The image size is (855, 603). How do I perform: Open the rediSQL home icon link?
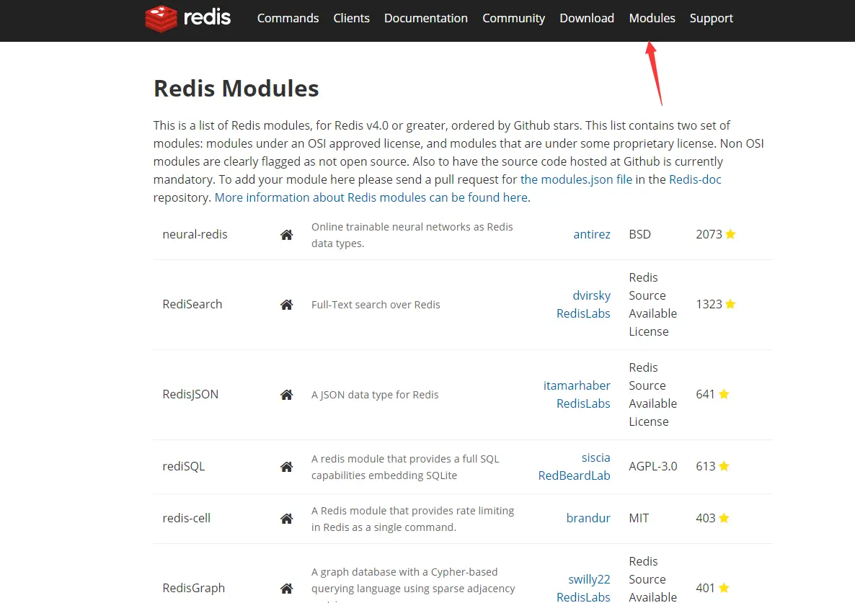pyautogui.click(x=286, y=467)
